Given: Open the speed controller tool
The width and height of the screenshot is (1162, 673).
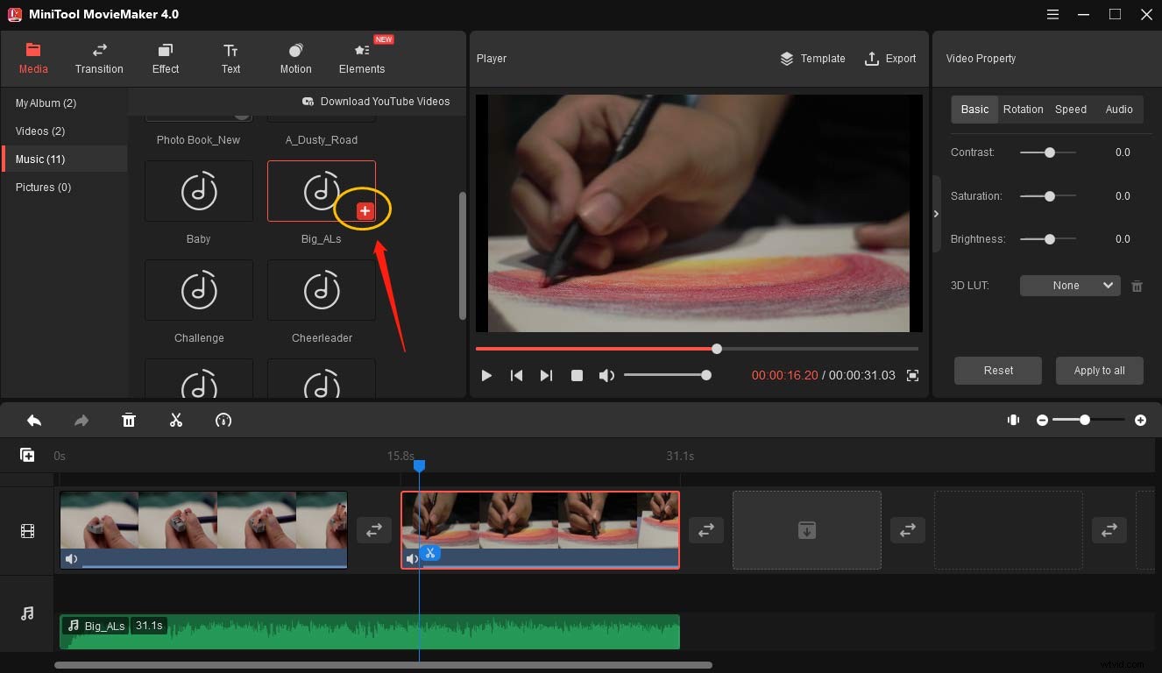Looking at the screenshot, I should click(x=223, y=420).
